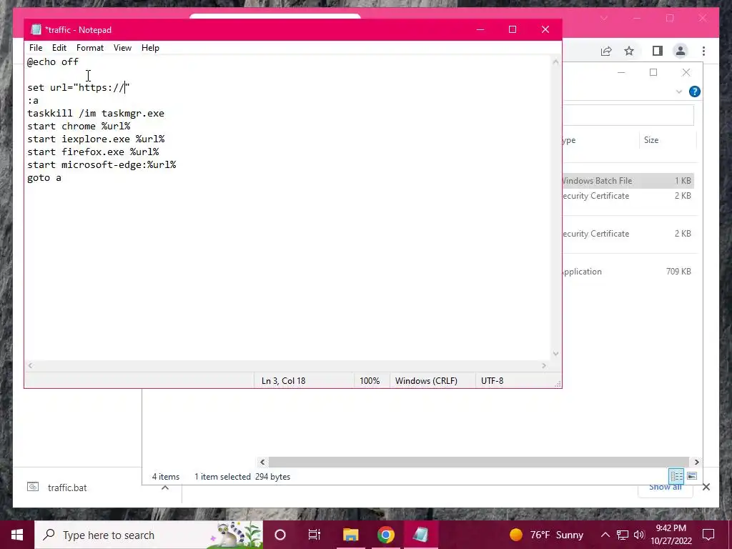Click the 'Ln 3, Col 18' status entry
This screenshot has width=732, height=549.
click(283, 380)
